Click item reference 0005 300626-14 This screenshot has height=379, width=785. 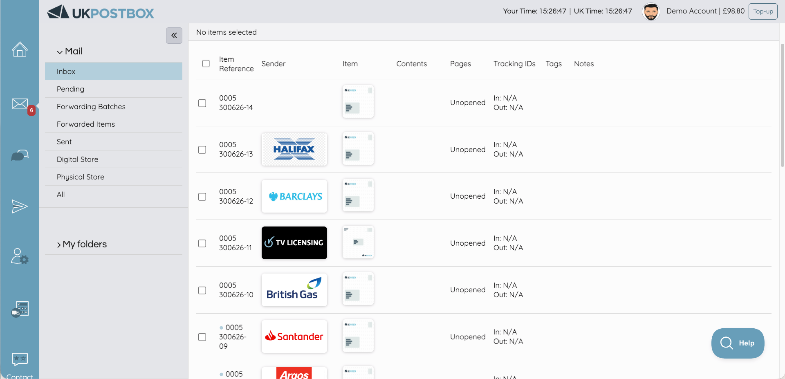[x=236, y=103]
